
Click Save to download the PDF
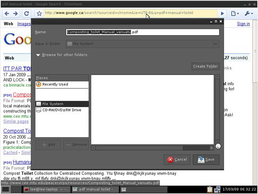(206, 159)
